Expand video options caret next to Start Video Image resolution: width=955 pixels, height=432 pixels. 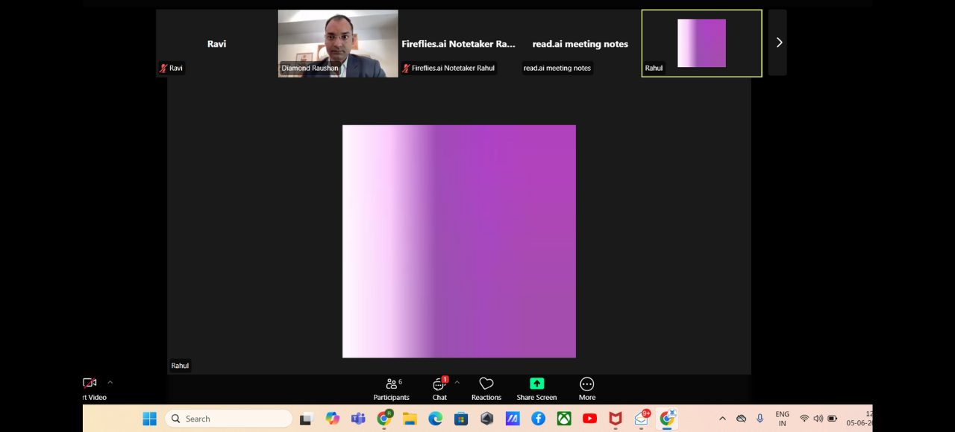110,382
